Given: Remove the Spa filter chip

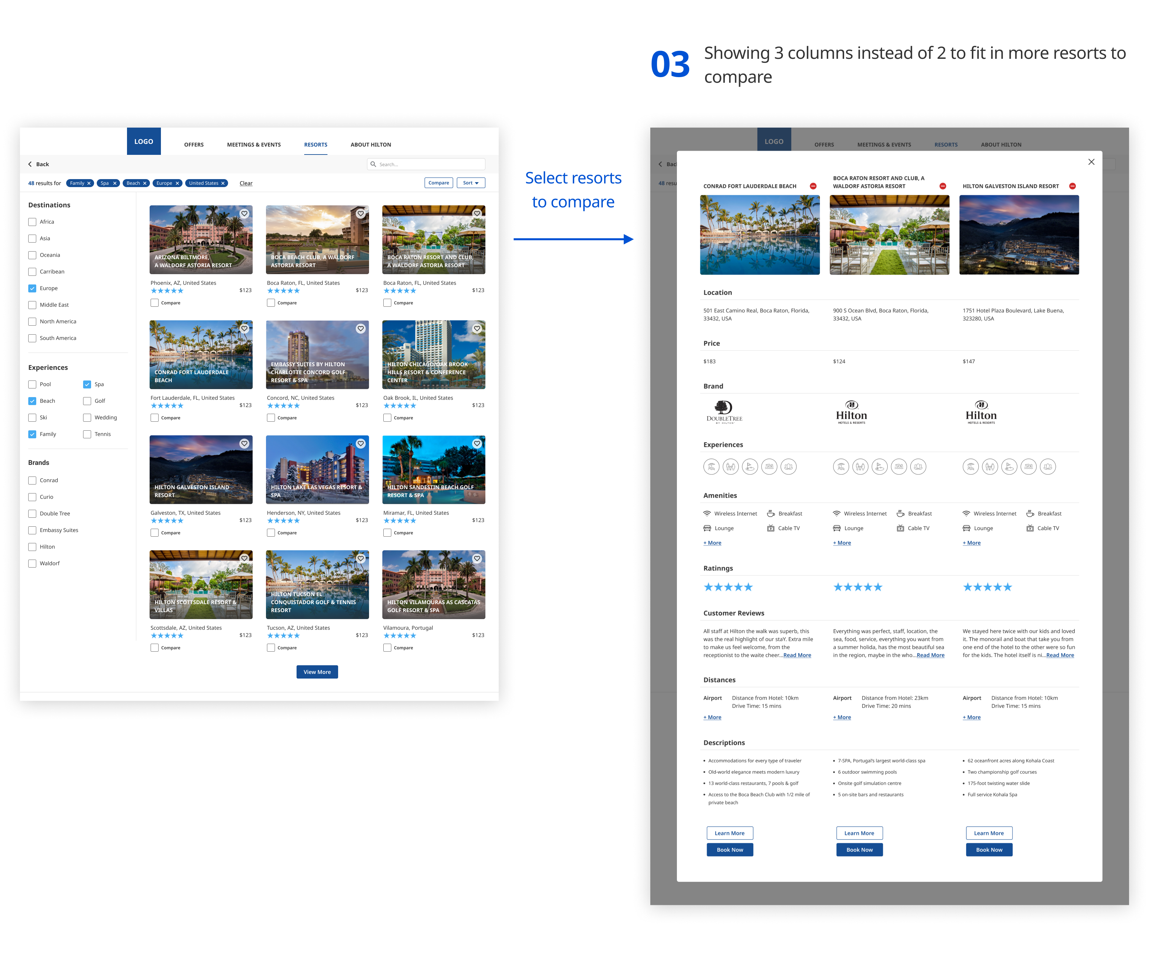Looking at the screenshot, I should [115, 183].
